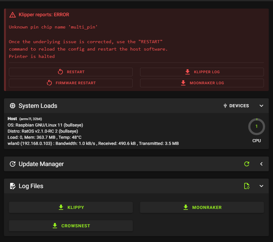Click the 'Klipper reports: ERROR' heading

coord(44,15)
